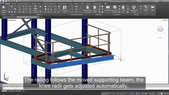
Task: Click the ViewCube in the viewport
Action: (x=160, y=29)
